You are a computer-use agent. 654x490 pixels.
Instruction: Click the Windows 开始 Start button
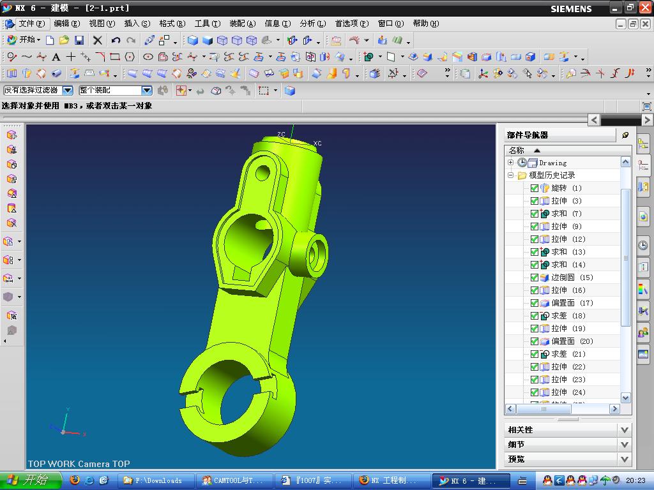30,480
